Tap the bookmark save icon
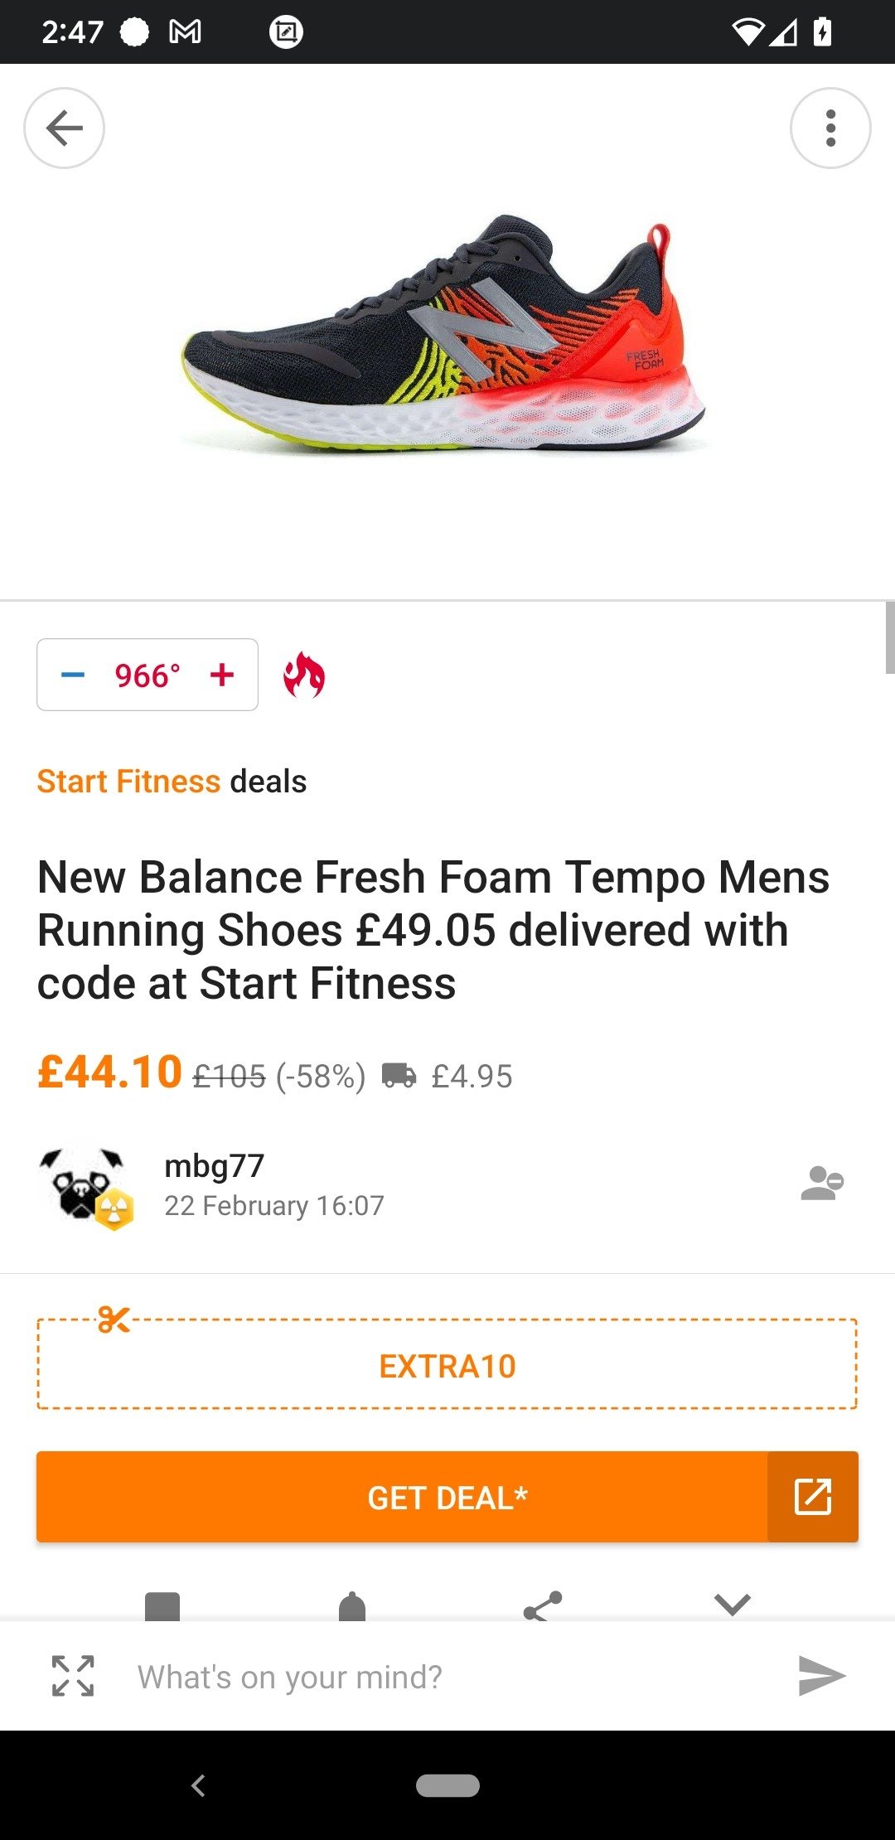The width and height of the screenshot is (895, 1840). (162, 1606)
